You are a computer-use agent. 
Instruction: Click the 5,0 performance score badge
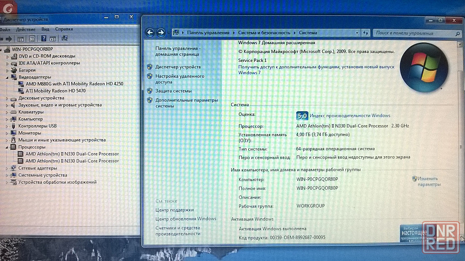coord(302,116)
